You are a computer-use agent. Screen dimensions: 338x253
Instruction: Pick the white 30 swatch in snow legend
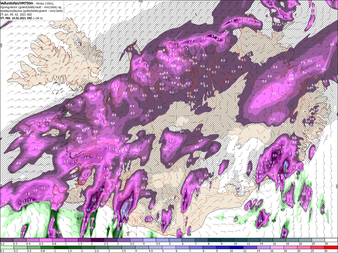[x=331, y=240]
